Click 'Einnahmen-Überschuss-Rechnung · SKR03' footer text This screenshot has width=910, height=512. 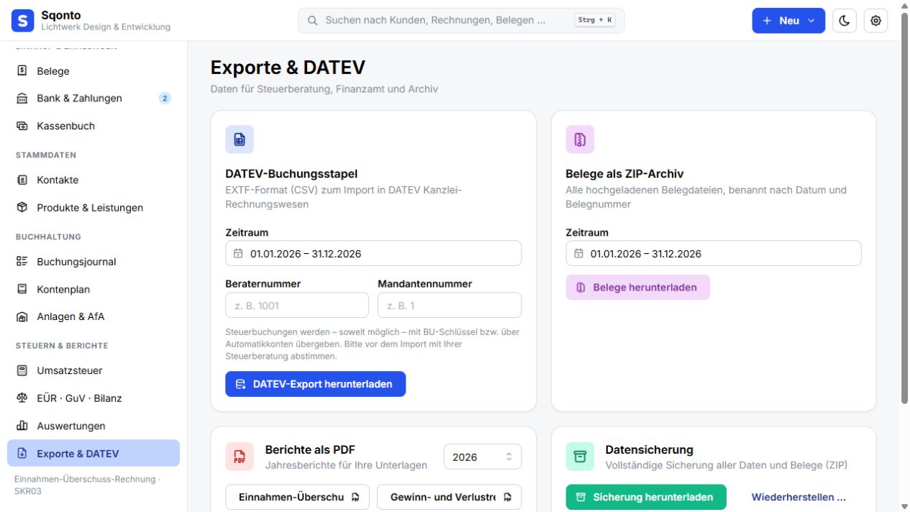tap(88, 485)
